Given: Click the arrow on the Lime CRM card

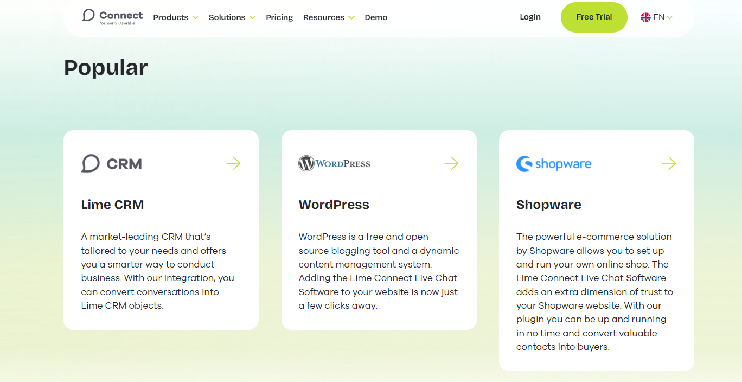Looking at the screenshot, I should [233, 163].
